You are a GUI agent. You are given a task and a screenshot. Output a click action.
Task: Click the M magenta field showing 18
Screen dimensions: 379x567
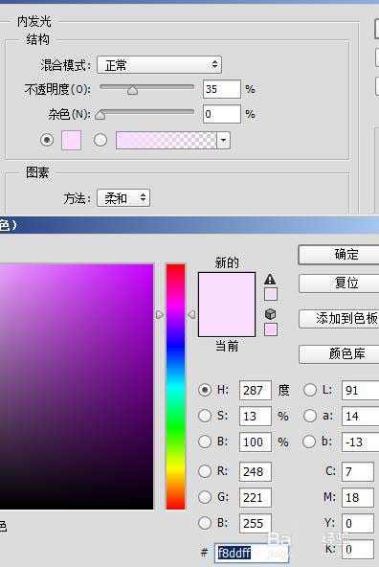click(358, 498)
